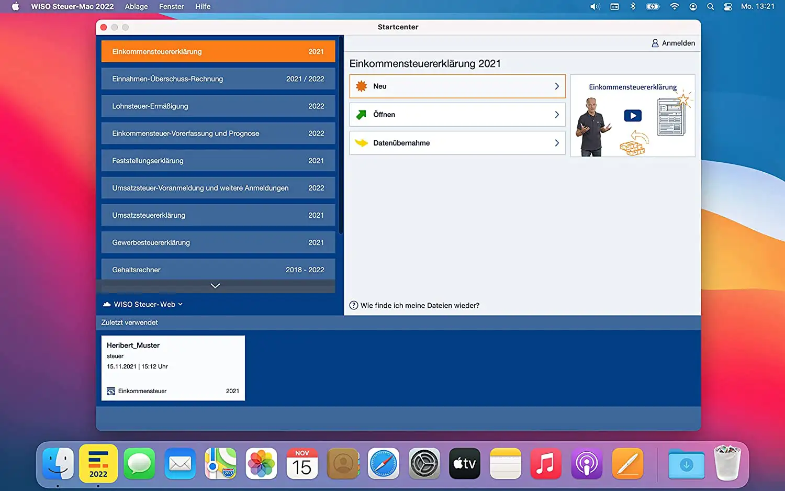785x491 pixels.
Task: Select Lohnsteuer-Ermäßigung 2022
Action: coord(218,106)
